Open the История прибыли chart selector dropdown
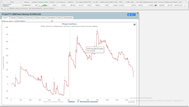The width and height of the screenshot is (189, 107). click(34, 21)
